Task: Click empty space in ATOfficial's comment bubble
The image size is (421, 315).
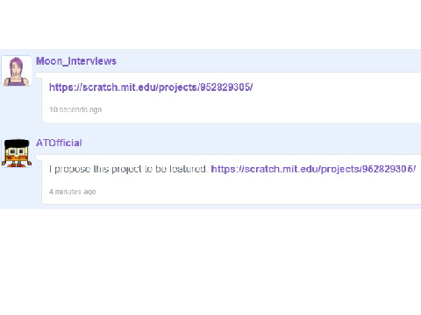Action: 263,190
